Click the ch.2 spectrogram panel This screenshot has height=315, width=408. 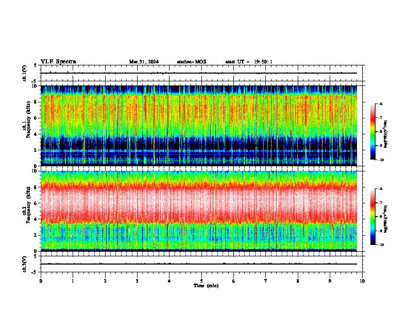tap(199, 211)
